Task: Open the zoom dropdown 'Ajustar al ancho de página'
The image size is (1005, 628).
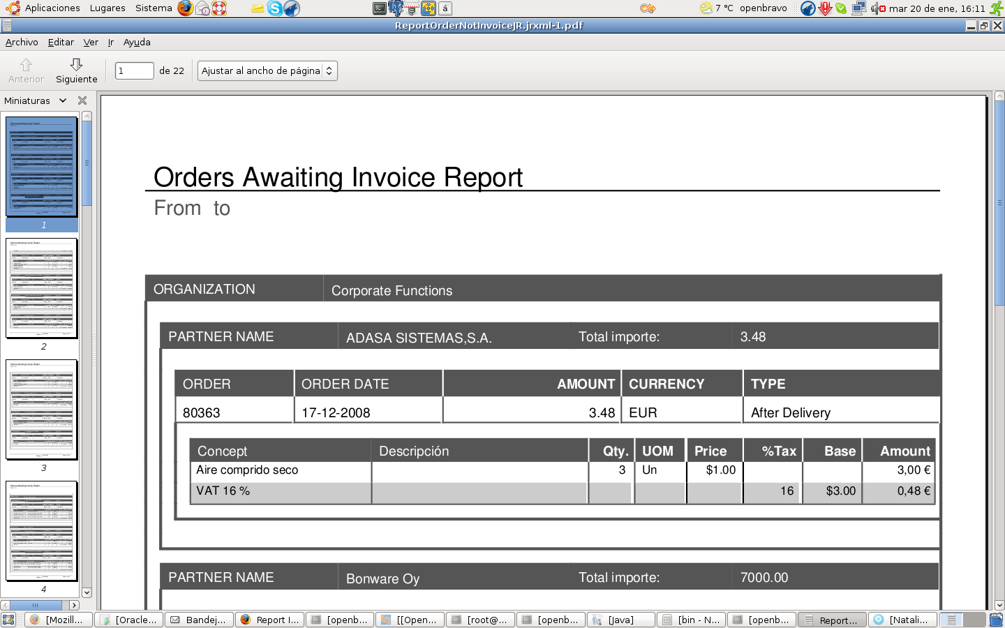Action: [267, 70]
